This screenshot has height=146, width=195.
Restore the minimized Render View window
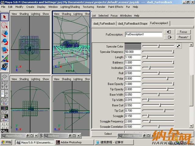tap(144, 136)
